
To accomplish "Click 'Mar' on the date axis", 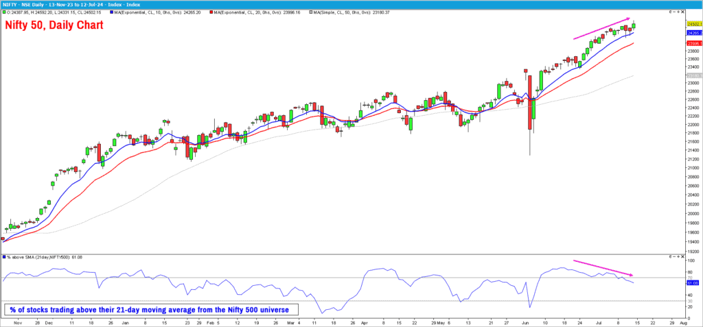I will [291, 322].
